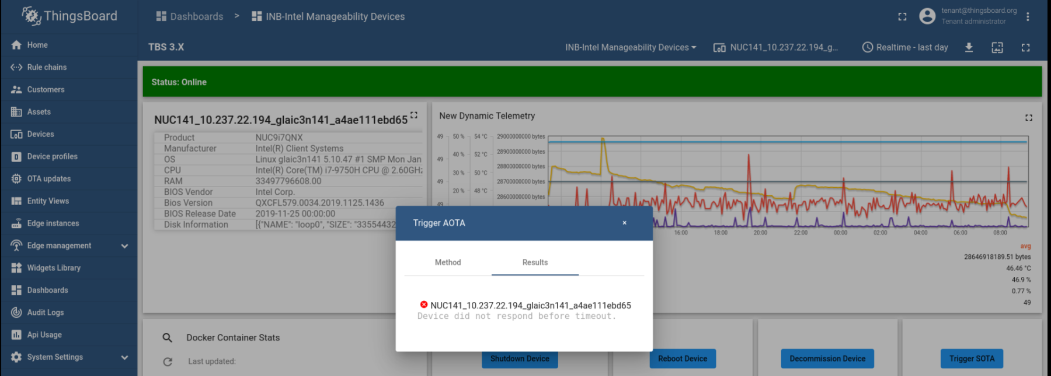Image resolution: width=1051 pixels, height=376 pixels.
Task: Open the three-dot user menu
Action: pos(1028,16)
